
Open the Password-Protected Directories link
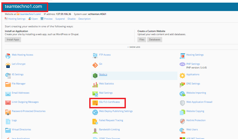[x=29, y=111]
